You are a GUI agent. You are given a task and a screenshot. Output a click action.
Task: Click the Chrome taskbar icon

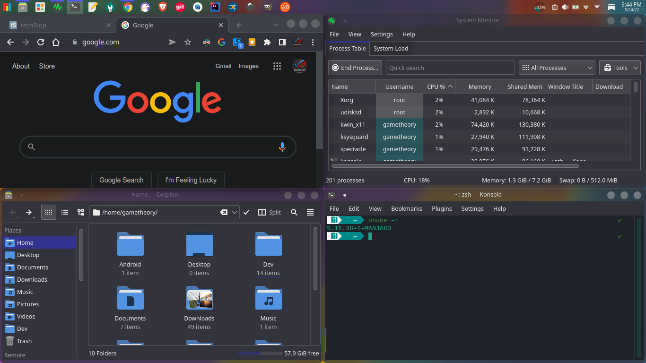click(128, 7)
